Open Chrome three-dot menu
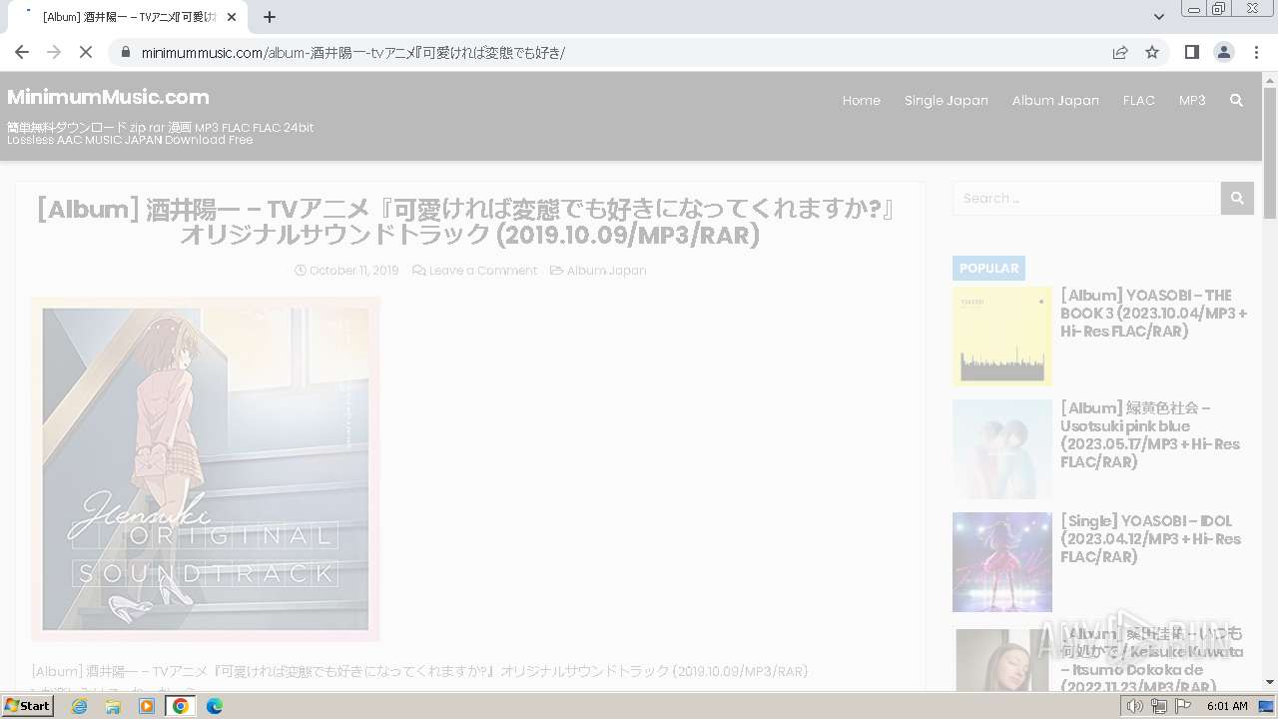Image resolution: width=1278 pixels, height=719 pixels. [x=1256, y=52]
